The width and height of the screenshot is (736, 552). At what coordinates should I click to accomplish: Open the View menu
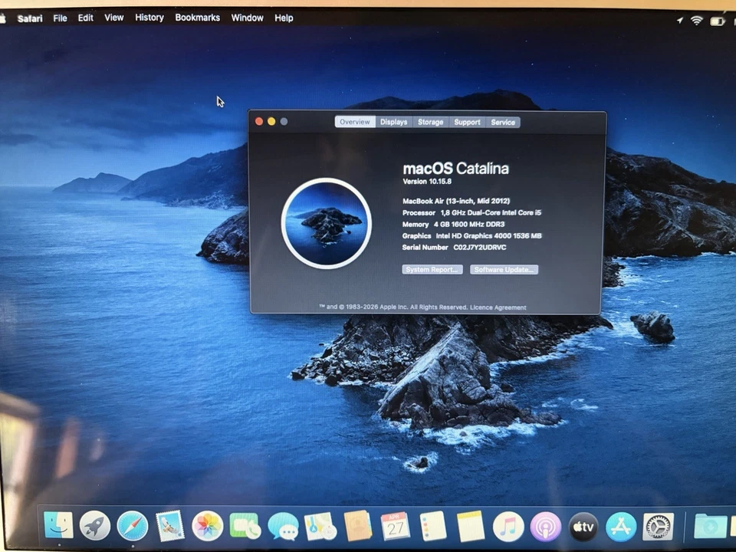(x=114, y=18)
